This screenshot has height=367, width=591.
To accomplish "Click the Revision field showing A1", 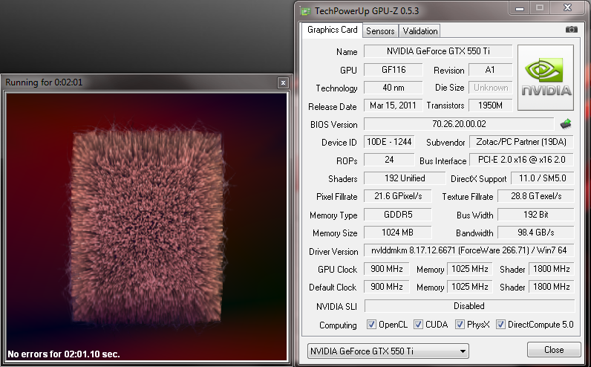I will [x=490, y=70].
